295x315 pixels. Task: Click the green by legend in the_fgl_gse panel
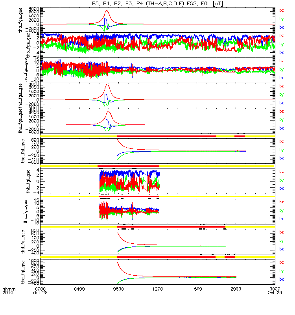click(x=282, y=271)
